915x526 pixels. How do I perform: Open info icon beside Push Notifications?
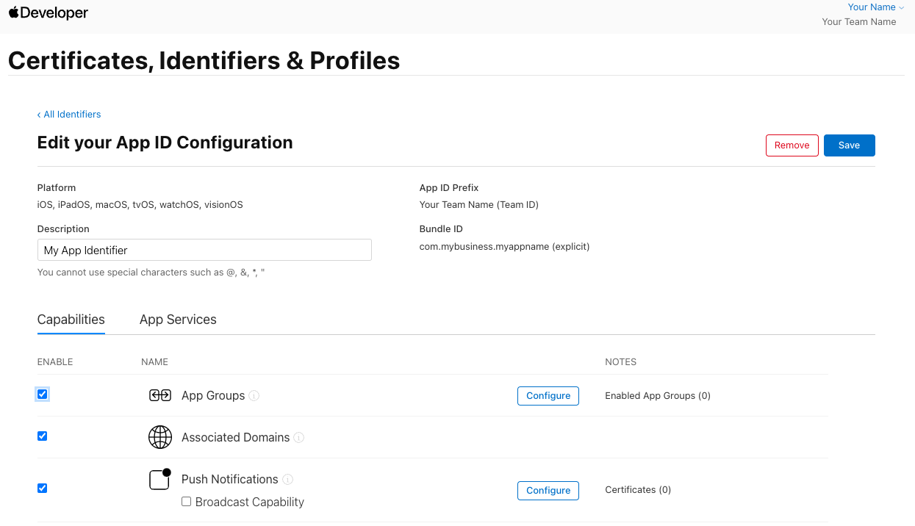(x=288, y=479)
